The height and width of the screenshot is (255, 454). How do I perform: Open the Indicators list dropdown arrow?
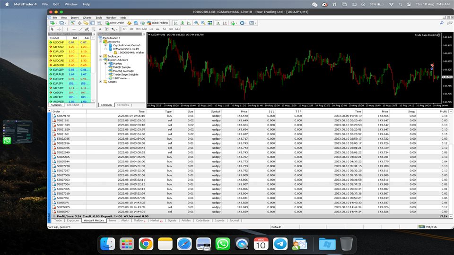[x=236, y=23]
